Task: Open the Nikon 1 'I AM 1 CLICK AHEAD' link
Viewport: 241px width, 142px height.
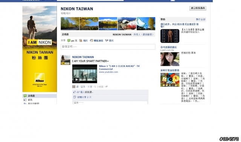Action: [119, 68]
